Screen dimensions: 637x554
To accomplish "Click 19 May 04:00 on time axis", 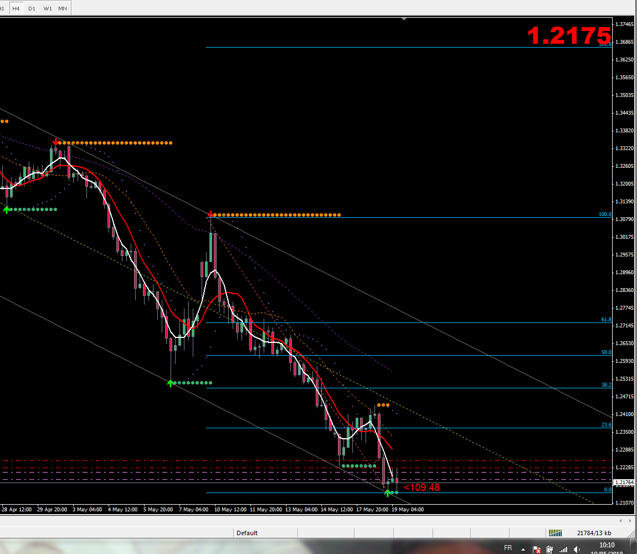I will pos(408,509).
